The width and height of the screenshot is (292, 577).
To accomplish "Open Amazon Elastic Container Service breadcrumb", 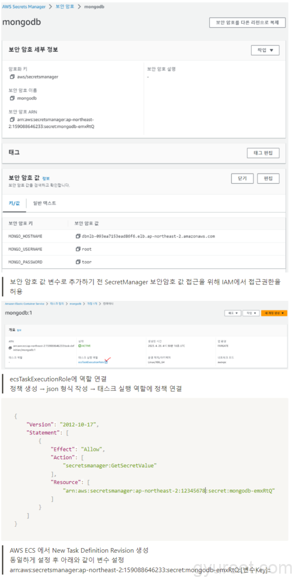I will [25, 304].
